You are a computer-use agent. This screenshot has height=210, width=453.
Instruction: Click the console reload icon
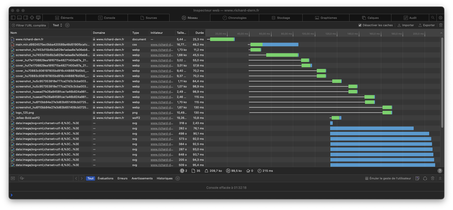pyautogui.click(x=425, y=178)
